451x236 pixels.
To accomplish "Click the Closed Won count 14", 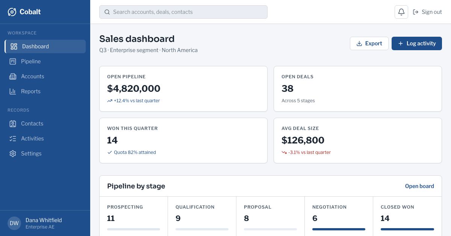I will [x=385, y=218].
